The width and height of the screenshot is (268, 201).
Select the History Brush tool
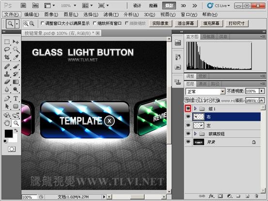[16, 74]
